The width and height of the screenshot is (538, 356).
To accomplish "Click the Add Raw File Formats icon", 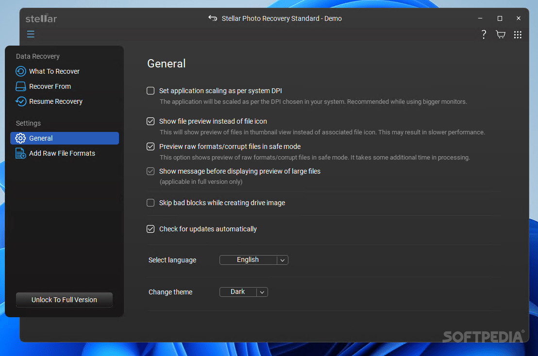I will (20, 153).
